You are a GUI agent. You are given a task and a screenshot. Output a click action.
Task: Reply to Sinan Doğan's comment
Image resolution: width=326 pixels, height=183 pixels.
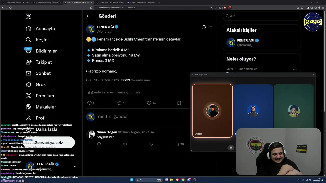click(99, 144)
